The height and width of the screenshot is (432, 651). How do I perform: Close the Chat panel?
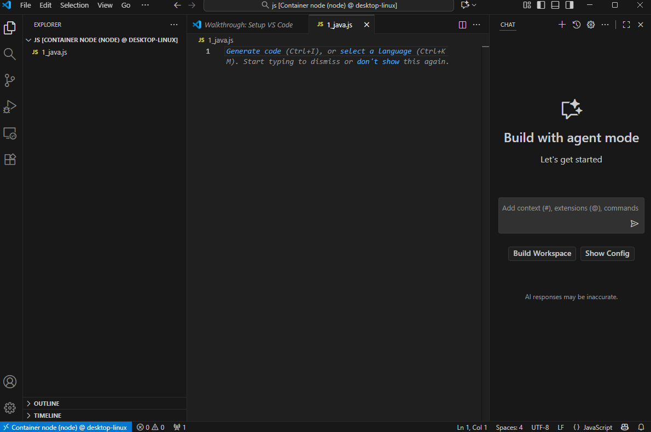click(x=641, y=25)
